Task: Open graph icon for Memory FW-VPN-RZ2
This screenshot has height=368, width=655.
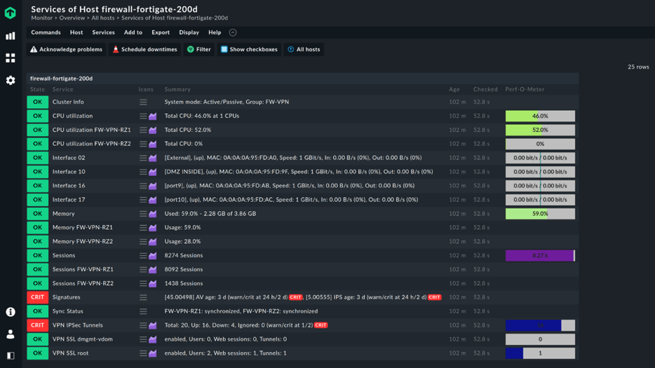Action: (153, 241)
